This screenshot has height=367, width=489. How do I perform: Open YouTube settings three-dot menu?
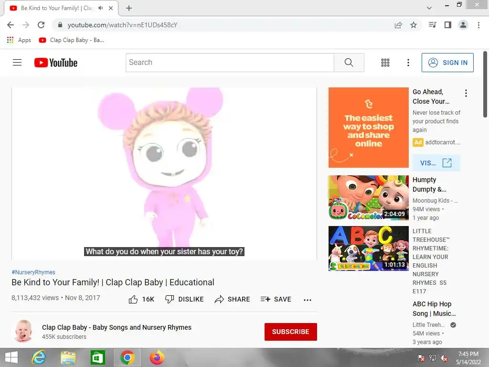click(x=408, y=63)
